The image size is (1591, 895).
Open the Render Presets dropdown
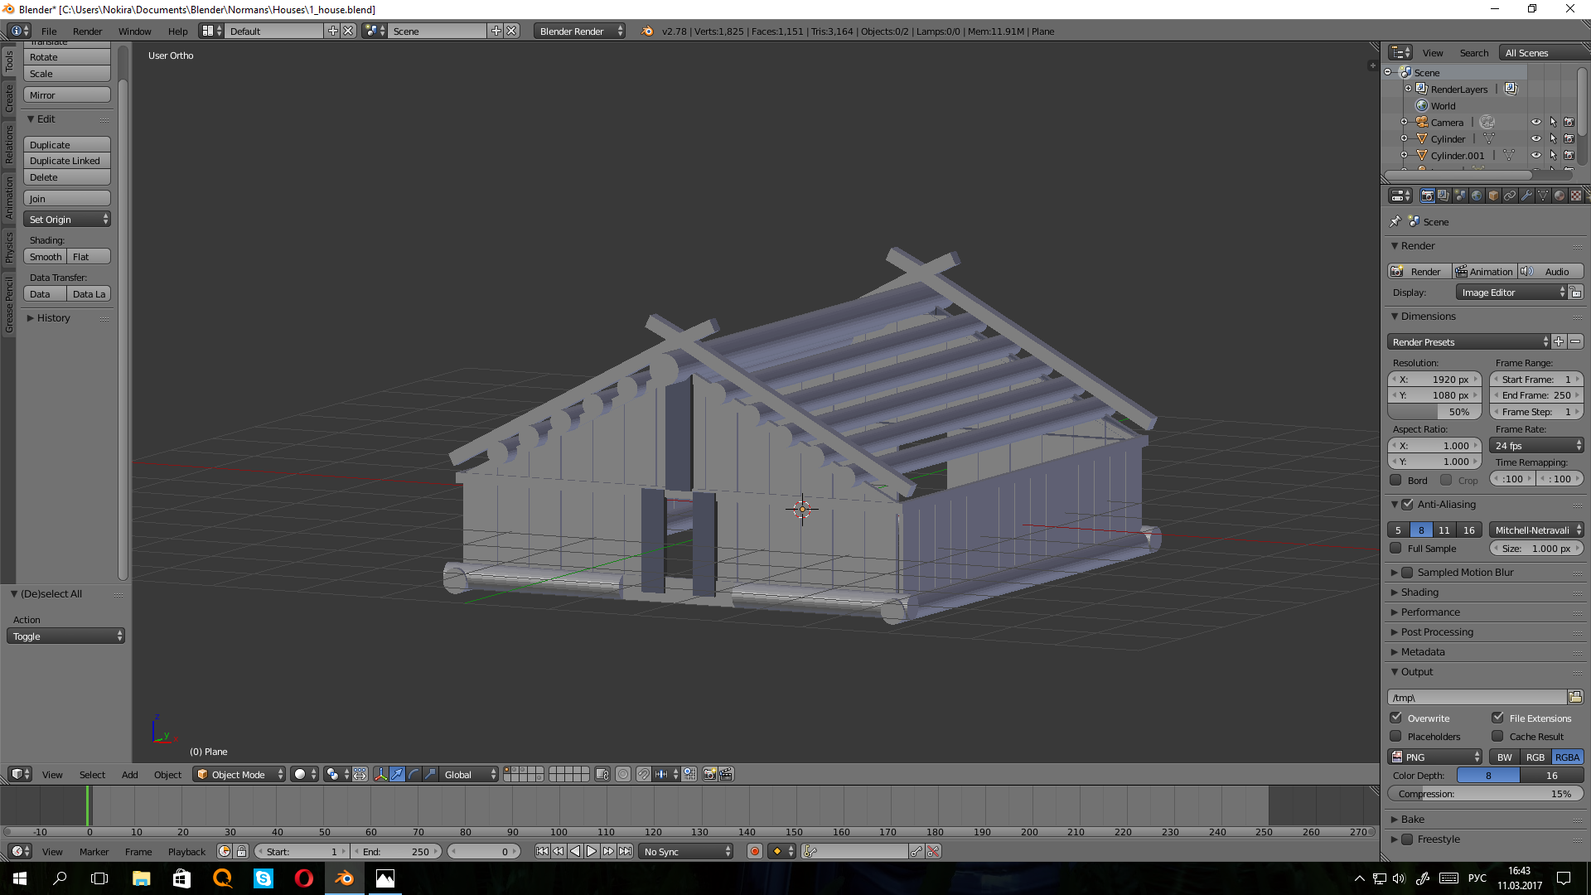point(1468,341)
